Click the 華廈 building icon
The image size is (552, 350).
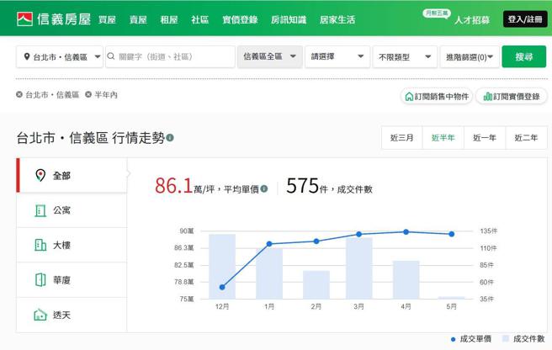pyautogui.click(x=40, y=279)
